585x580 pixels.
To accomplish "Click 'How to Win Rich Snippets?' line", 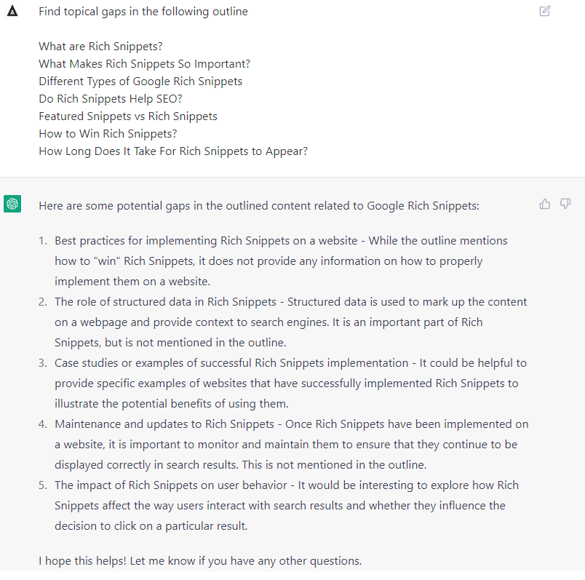I will [107, 133].
